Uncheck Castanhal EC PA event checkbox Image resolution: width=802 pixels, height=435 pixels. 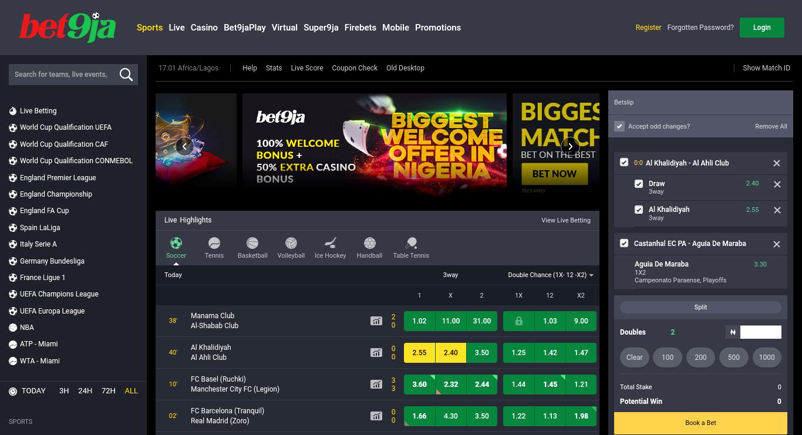[x=624, y=243]
